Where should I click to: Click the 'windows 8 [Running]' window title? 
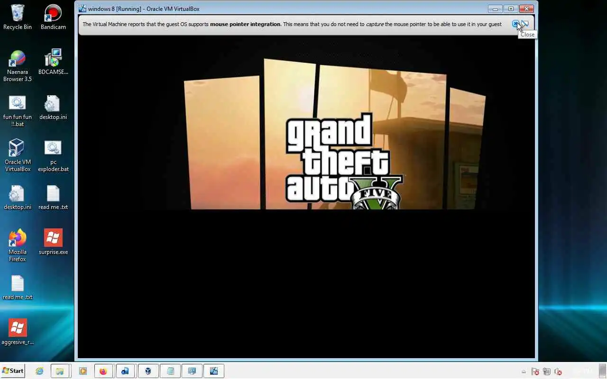[144, 9]
